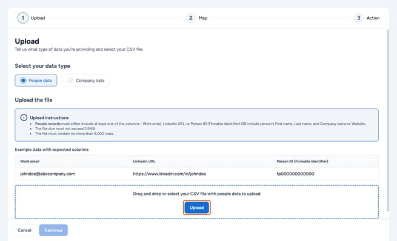
Task: Click the Upload step 1 circle
Action: (x=23, y=18)
